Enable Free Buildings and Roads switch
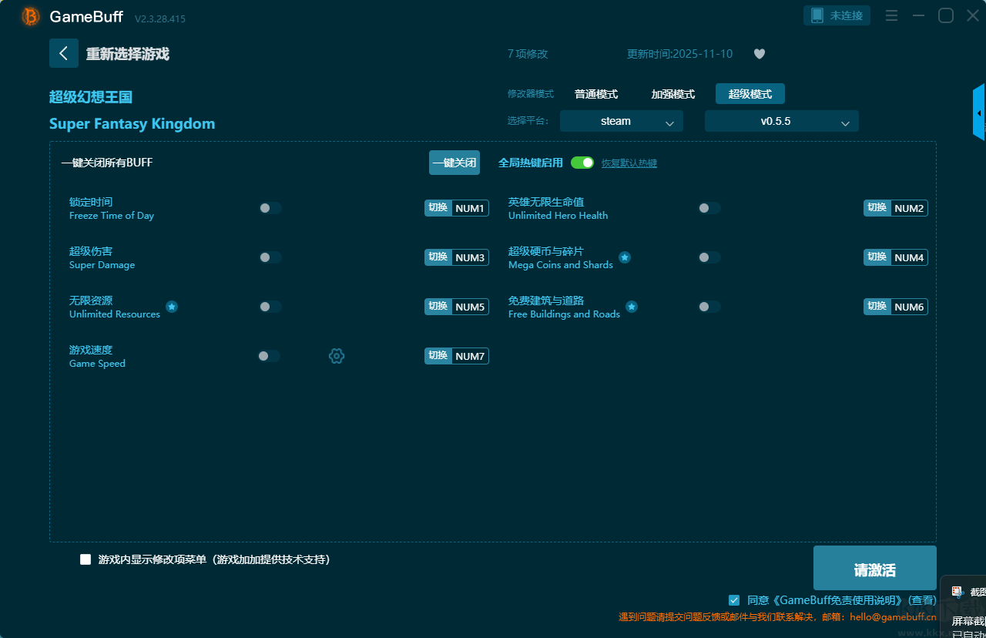986x638 pixels. click(709, 307)
